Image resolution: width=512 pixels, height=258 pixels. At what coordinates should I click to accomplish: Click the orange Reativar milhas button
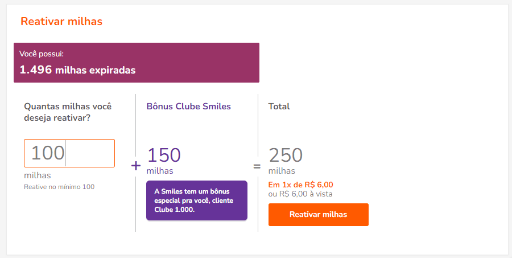318,215
